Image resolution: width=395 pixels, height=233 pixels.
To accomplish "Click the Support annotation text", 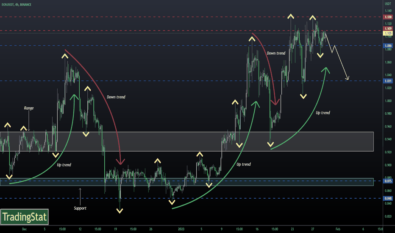I will pyautogui.click(x=80, y=208).
